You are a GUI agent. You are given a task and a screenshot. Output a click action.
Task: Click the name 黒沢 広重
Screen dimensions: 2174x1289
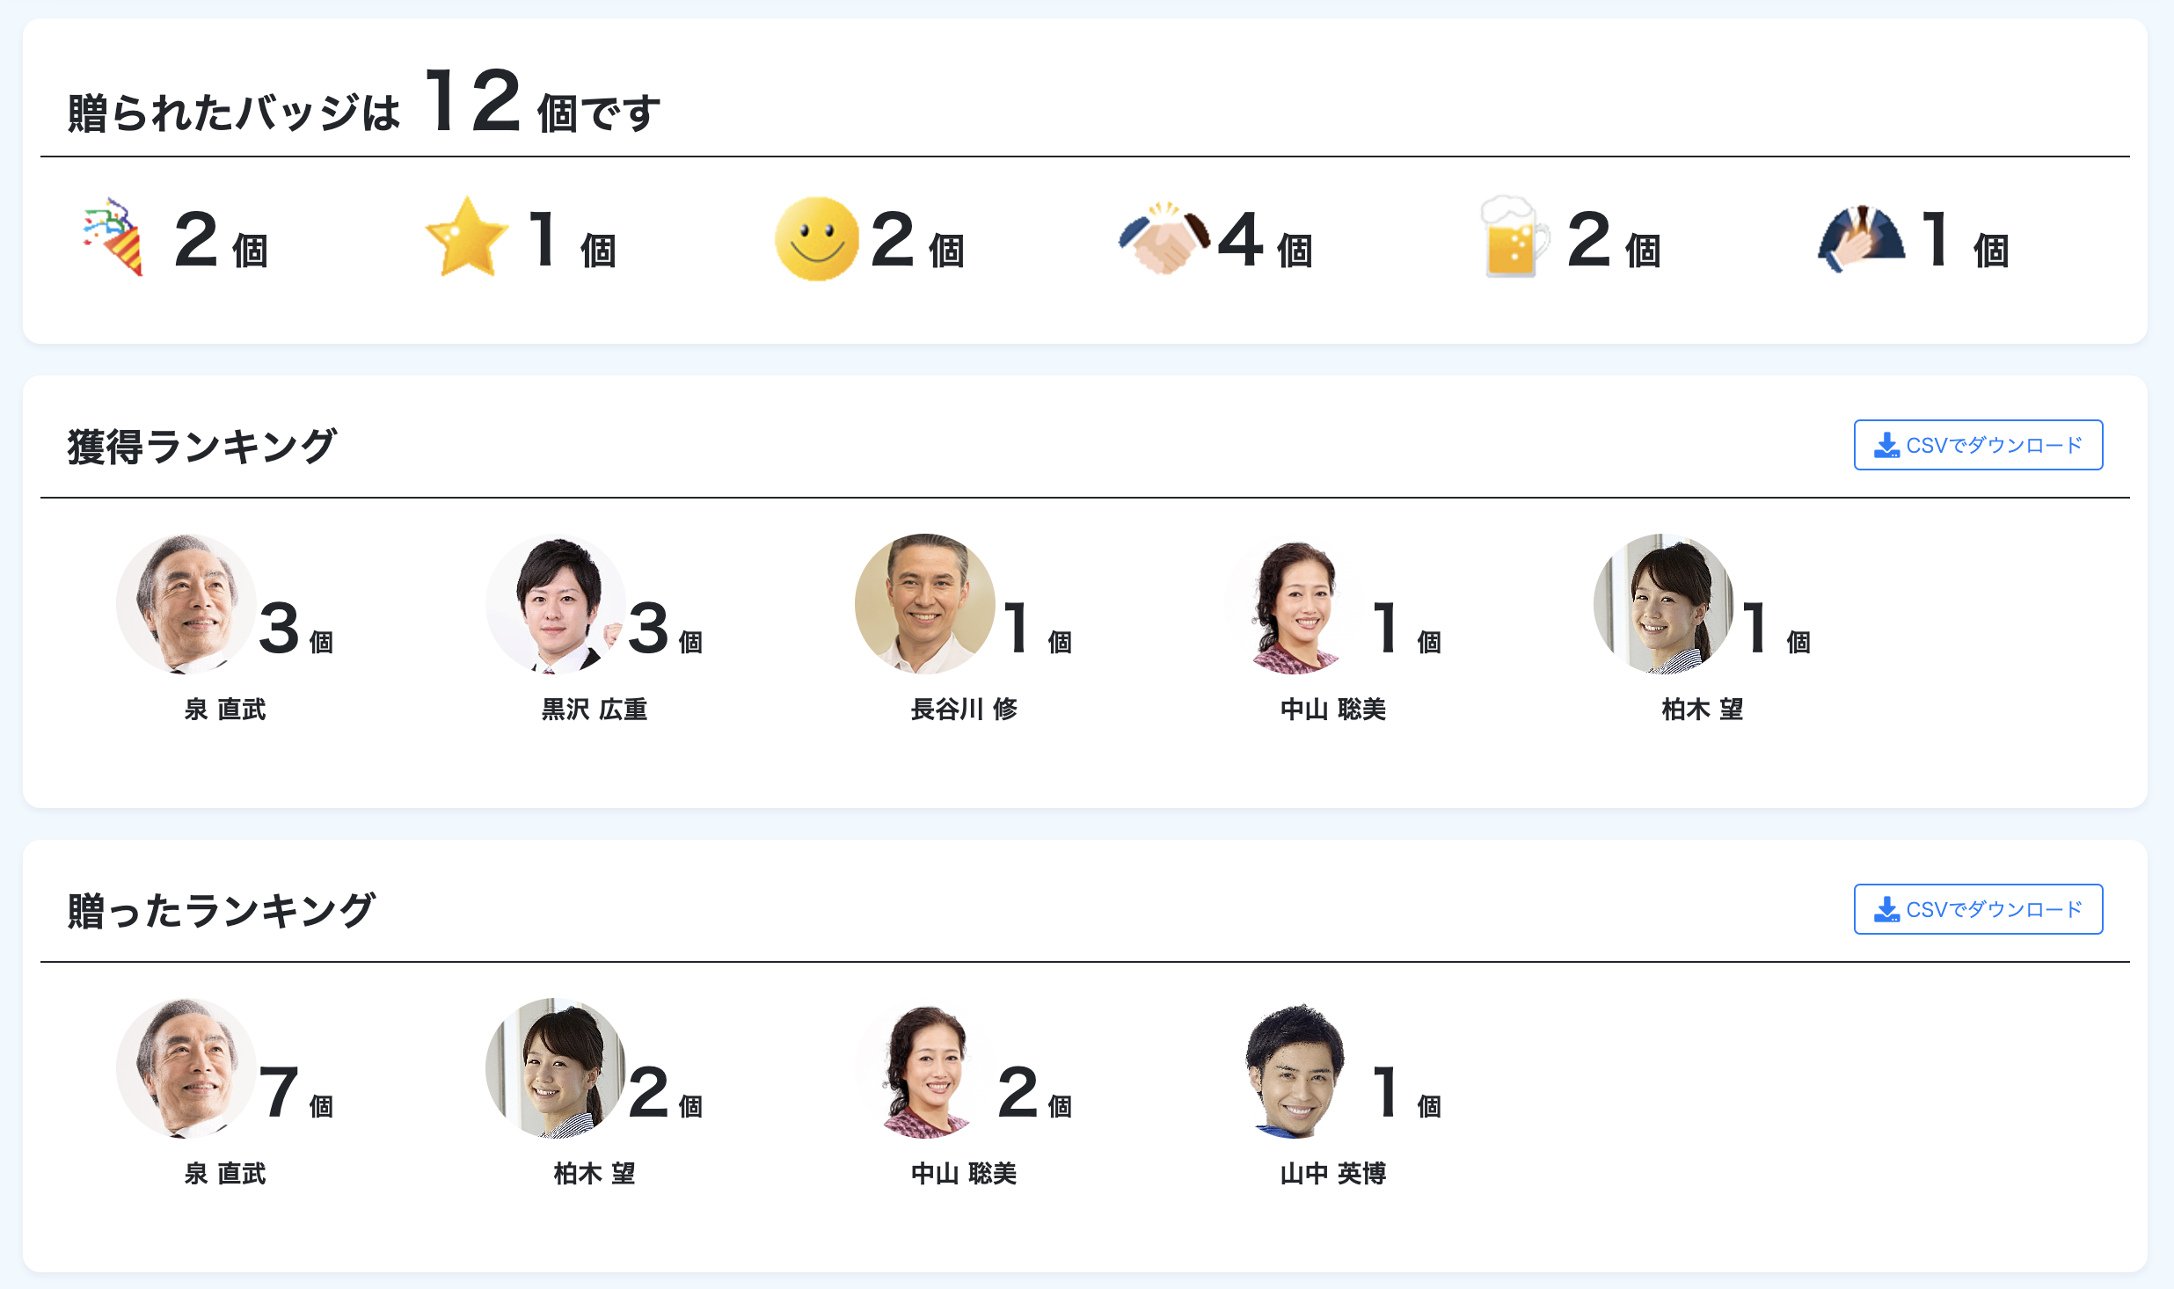tap(595, 709)
